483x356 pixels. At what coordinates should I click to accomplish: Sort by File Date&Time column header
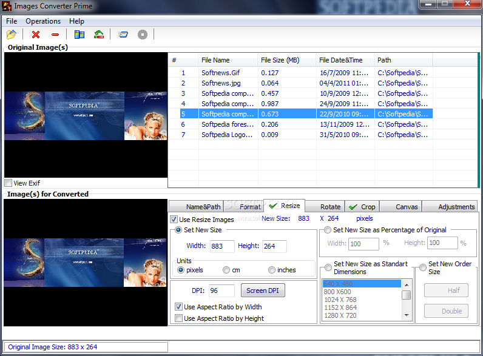point(345,60)
